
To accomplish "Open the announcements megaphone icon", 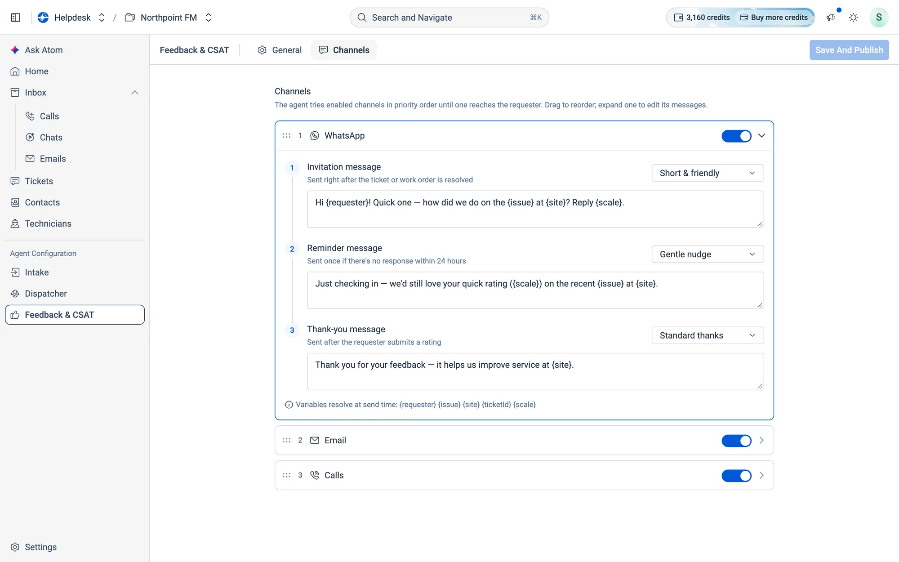I will pyautogui.click(x=831, y=18).
